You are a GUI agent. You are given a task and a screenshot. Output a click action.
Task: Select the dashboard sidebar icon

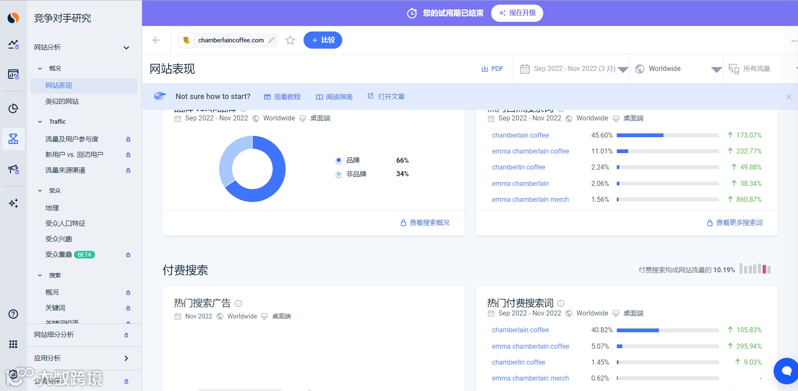13,74
